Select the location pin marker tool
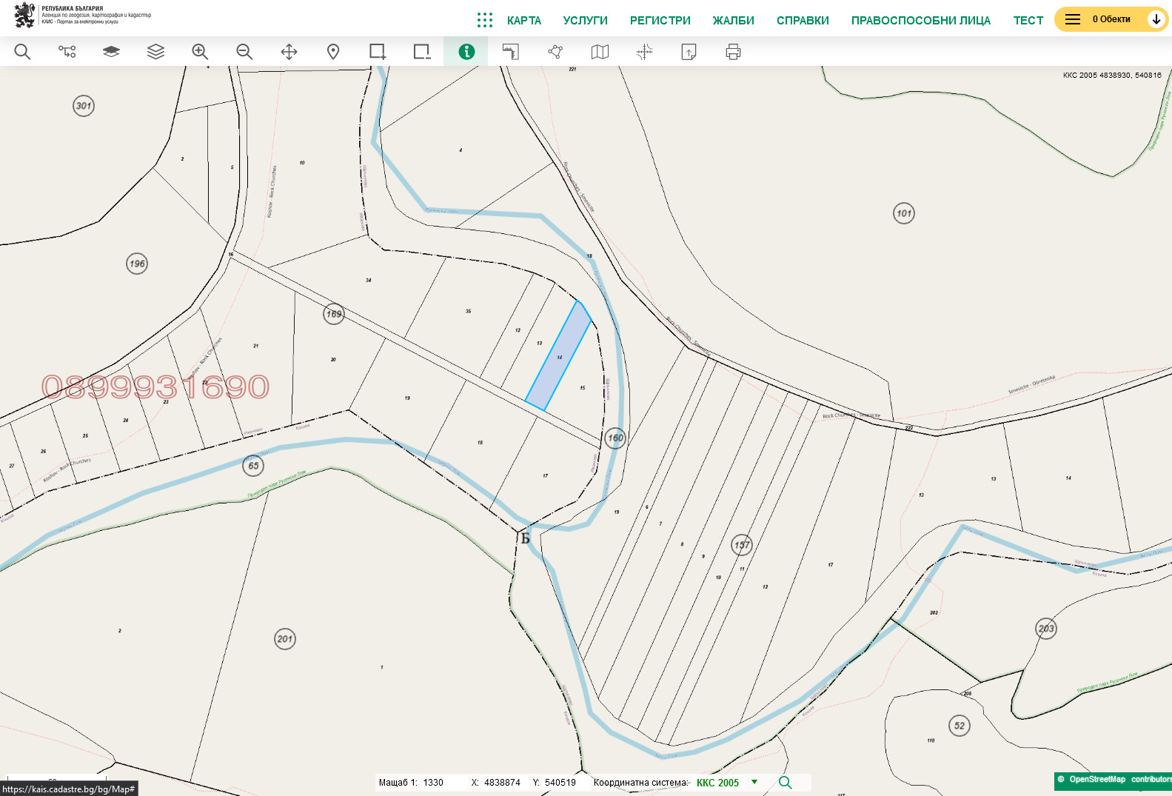This screenshot has width=1172, height=796. click(333, 52)
